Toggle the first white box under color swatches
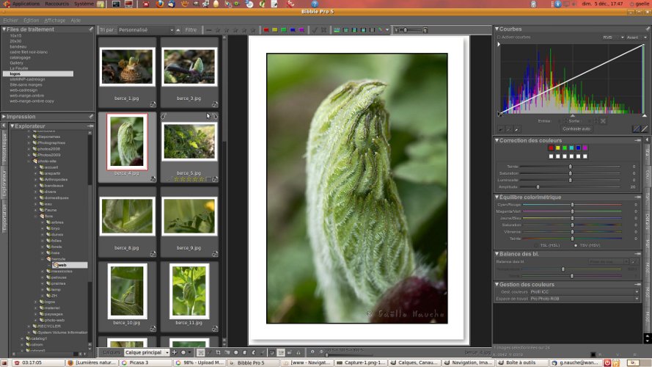 551,156
